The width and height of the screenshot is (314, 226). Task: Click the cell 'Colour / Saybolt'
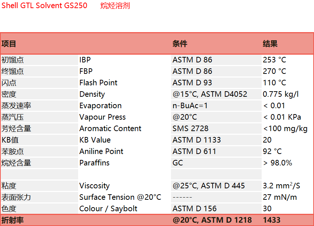point(108,209)
